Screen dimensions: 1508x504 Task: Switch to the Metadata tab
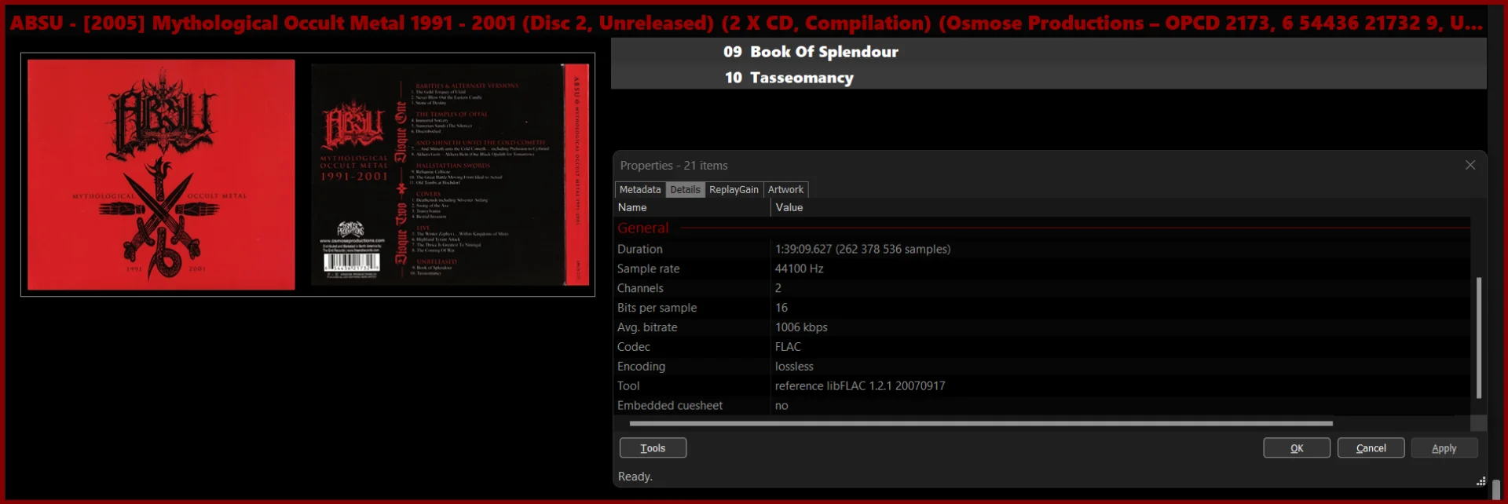coord(640,189)
